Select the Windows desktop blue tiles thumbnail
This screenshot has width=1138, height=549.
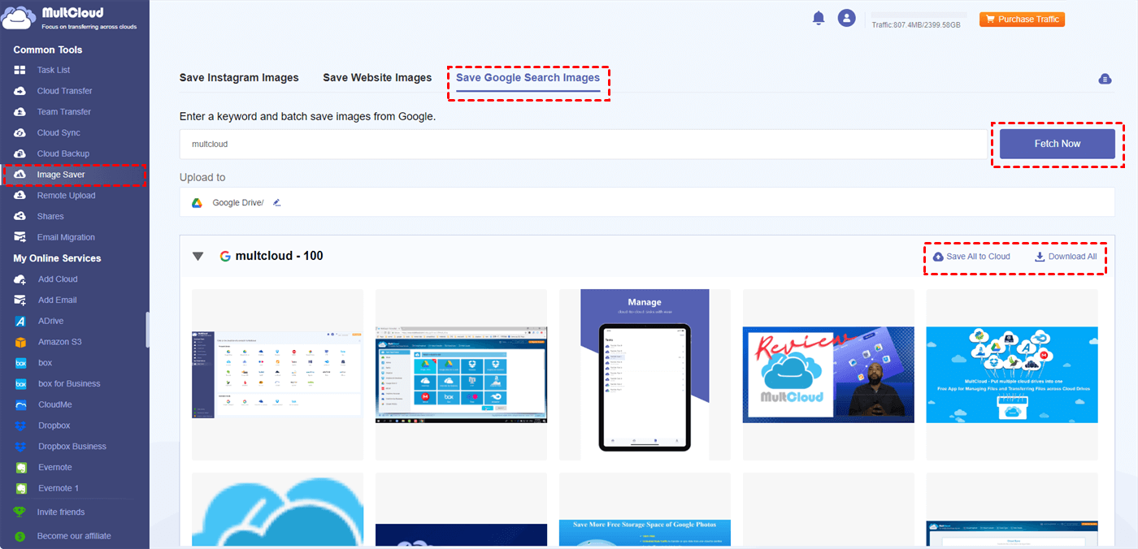[x=461, y=374]
